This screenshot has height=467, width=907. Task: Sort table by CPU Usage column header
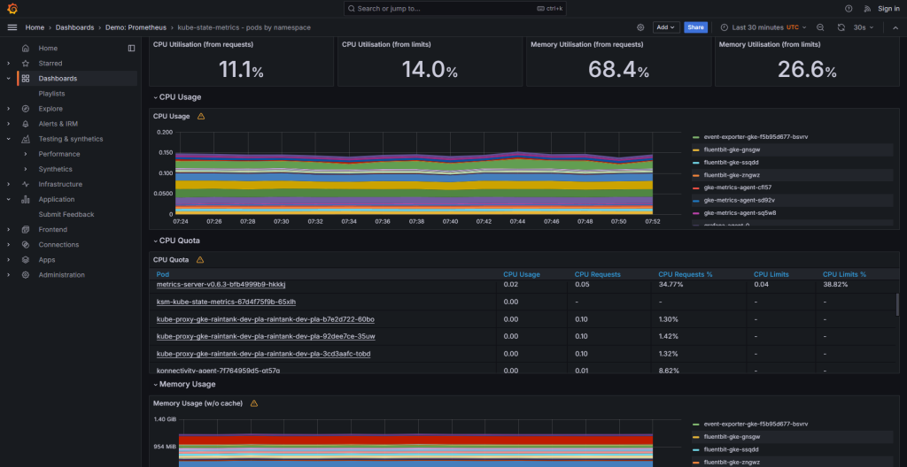pyautogui.click(x=521, y=274)
